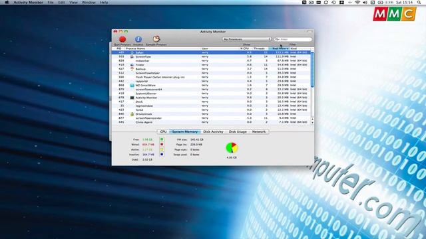The image size is (426, 239).
Task: Click the battery status icon in menu bar
Action: click(381, 2)
